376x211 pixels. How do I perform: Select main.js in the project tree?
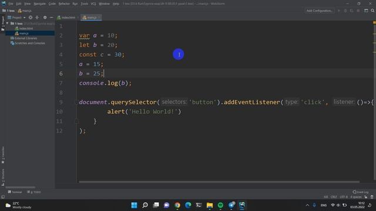tap(22, 33)
